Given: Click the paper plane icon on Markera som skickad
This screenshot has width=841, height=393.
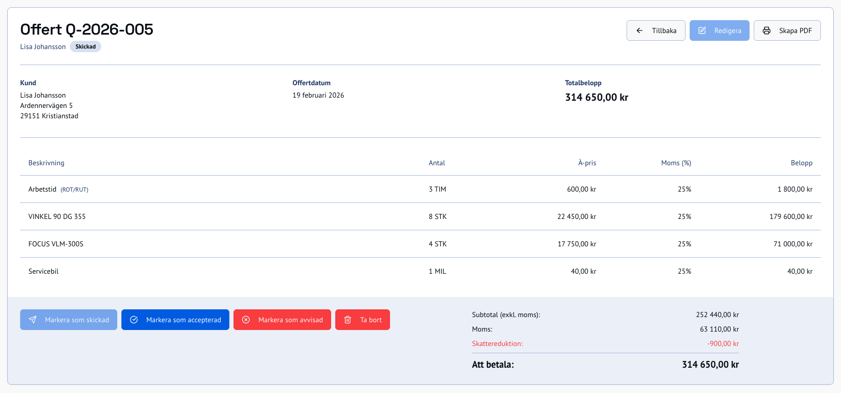Looking at the screenshot, I should coord(33,320).
